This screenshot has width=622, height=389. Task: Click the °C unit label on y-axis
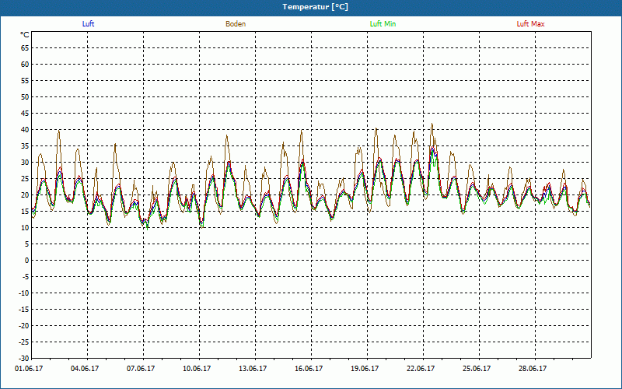coord(25,35)
